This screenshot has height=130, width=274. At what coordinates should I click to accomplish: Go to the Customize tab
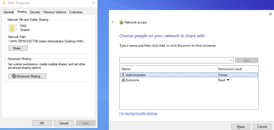pos(76,12)
